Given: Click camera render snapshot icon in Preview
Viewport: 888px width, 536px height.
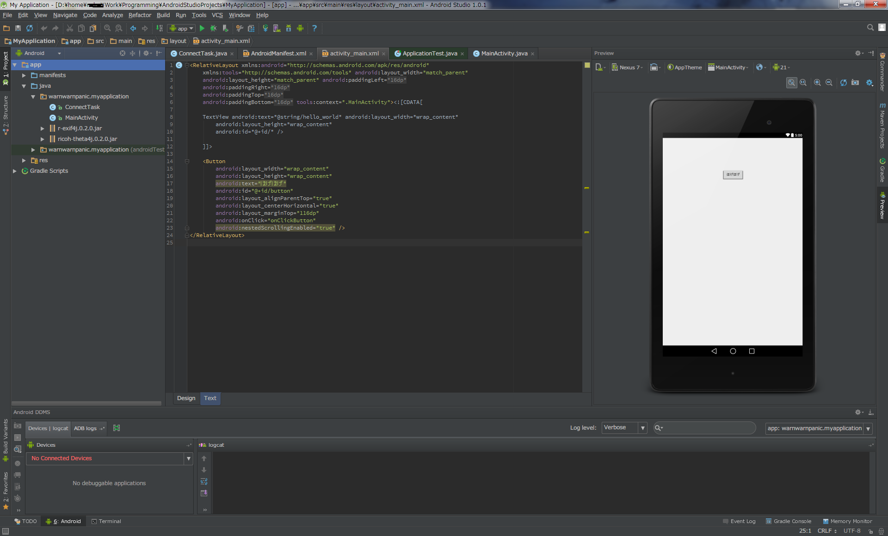Looking at the screenshot, I should coord(855,82).
